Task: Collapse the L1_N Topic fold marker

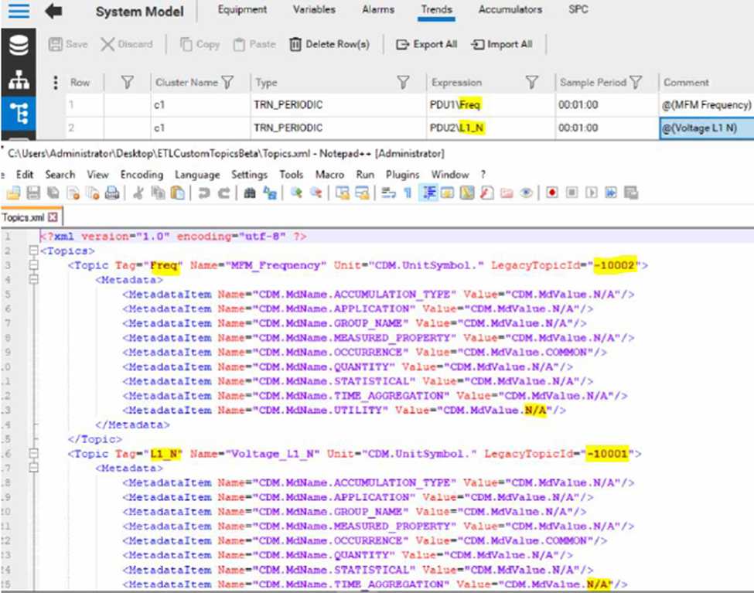Action: click(x=33, y=454)
